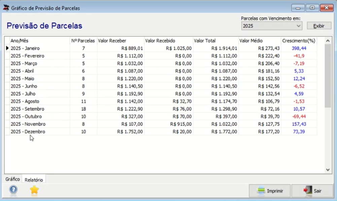
Task: Click the Valor Recebido column header
Action: pos(169,41)
